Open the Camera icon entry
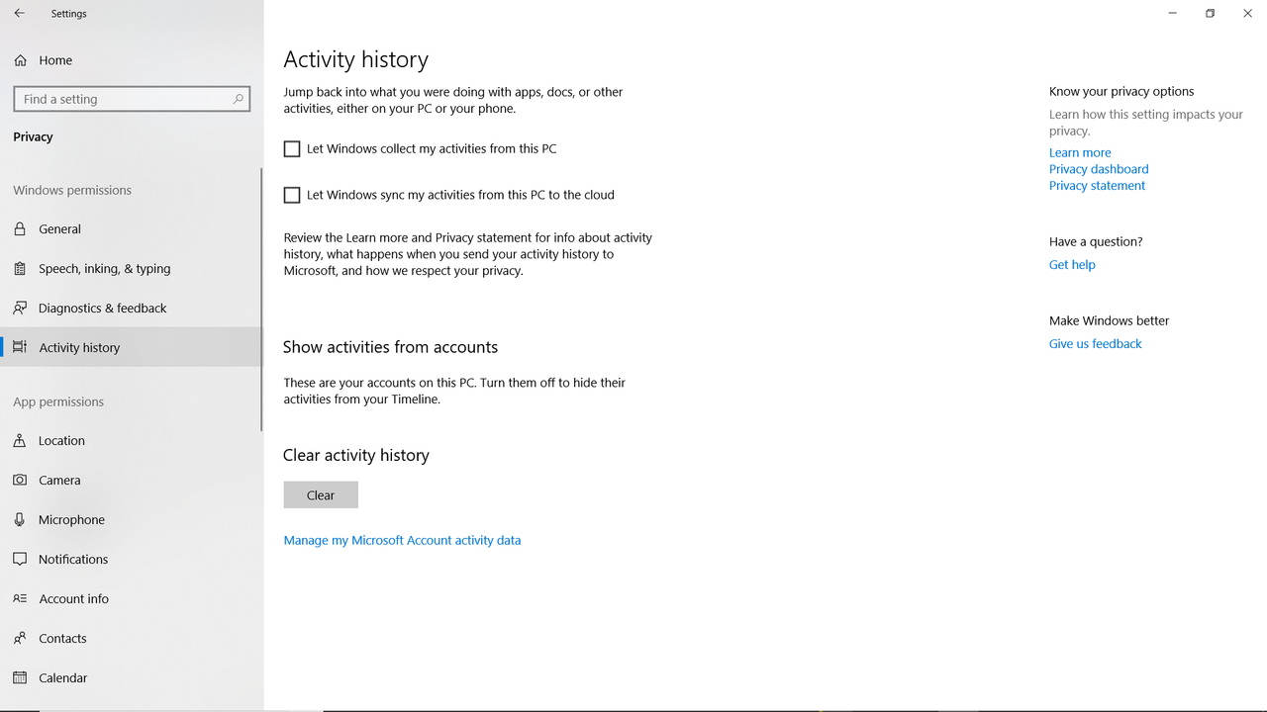 pyautogui.click(x=20, y=480)
